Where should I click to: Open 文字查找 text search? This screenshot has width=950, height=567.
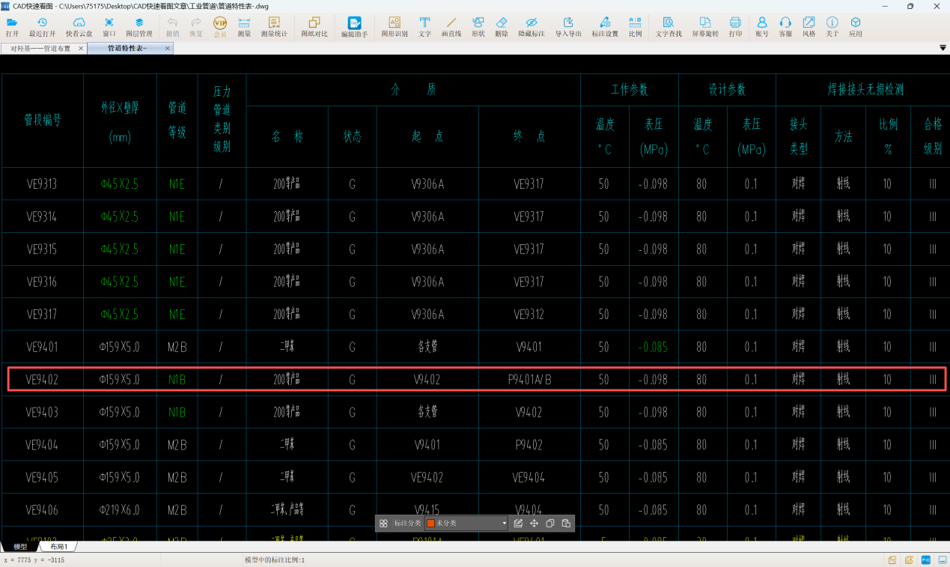668,27
